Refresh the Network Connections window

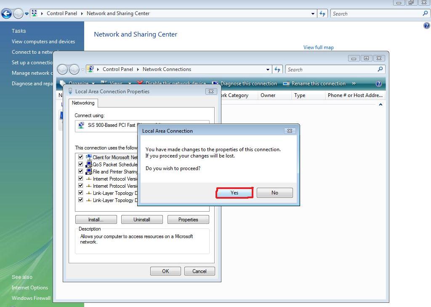pyautogui.click(x=277, y=69)
